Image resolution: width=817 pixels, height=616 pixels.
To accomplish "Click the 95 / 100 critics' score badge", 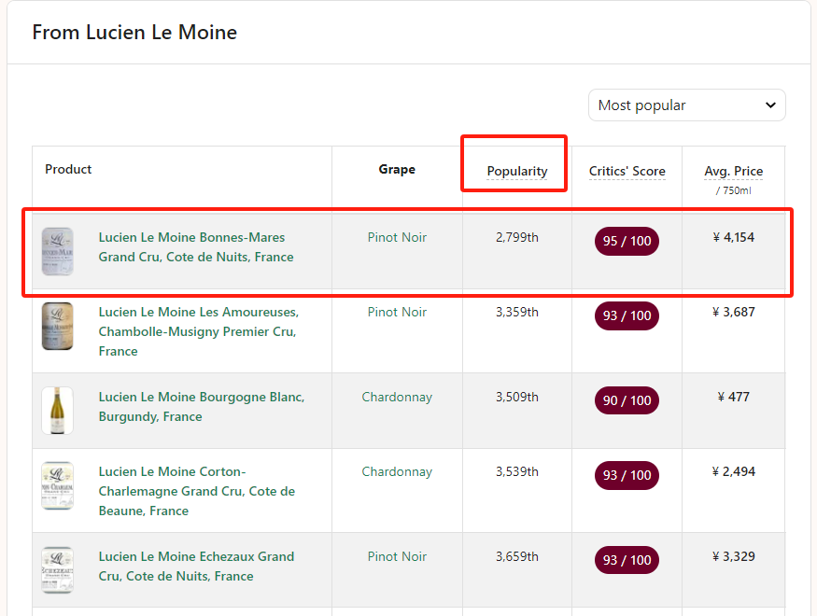I will click(x=627, y=241).
